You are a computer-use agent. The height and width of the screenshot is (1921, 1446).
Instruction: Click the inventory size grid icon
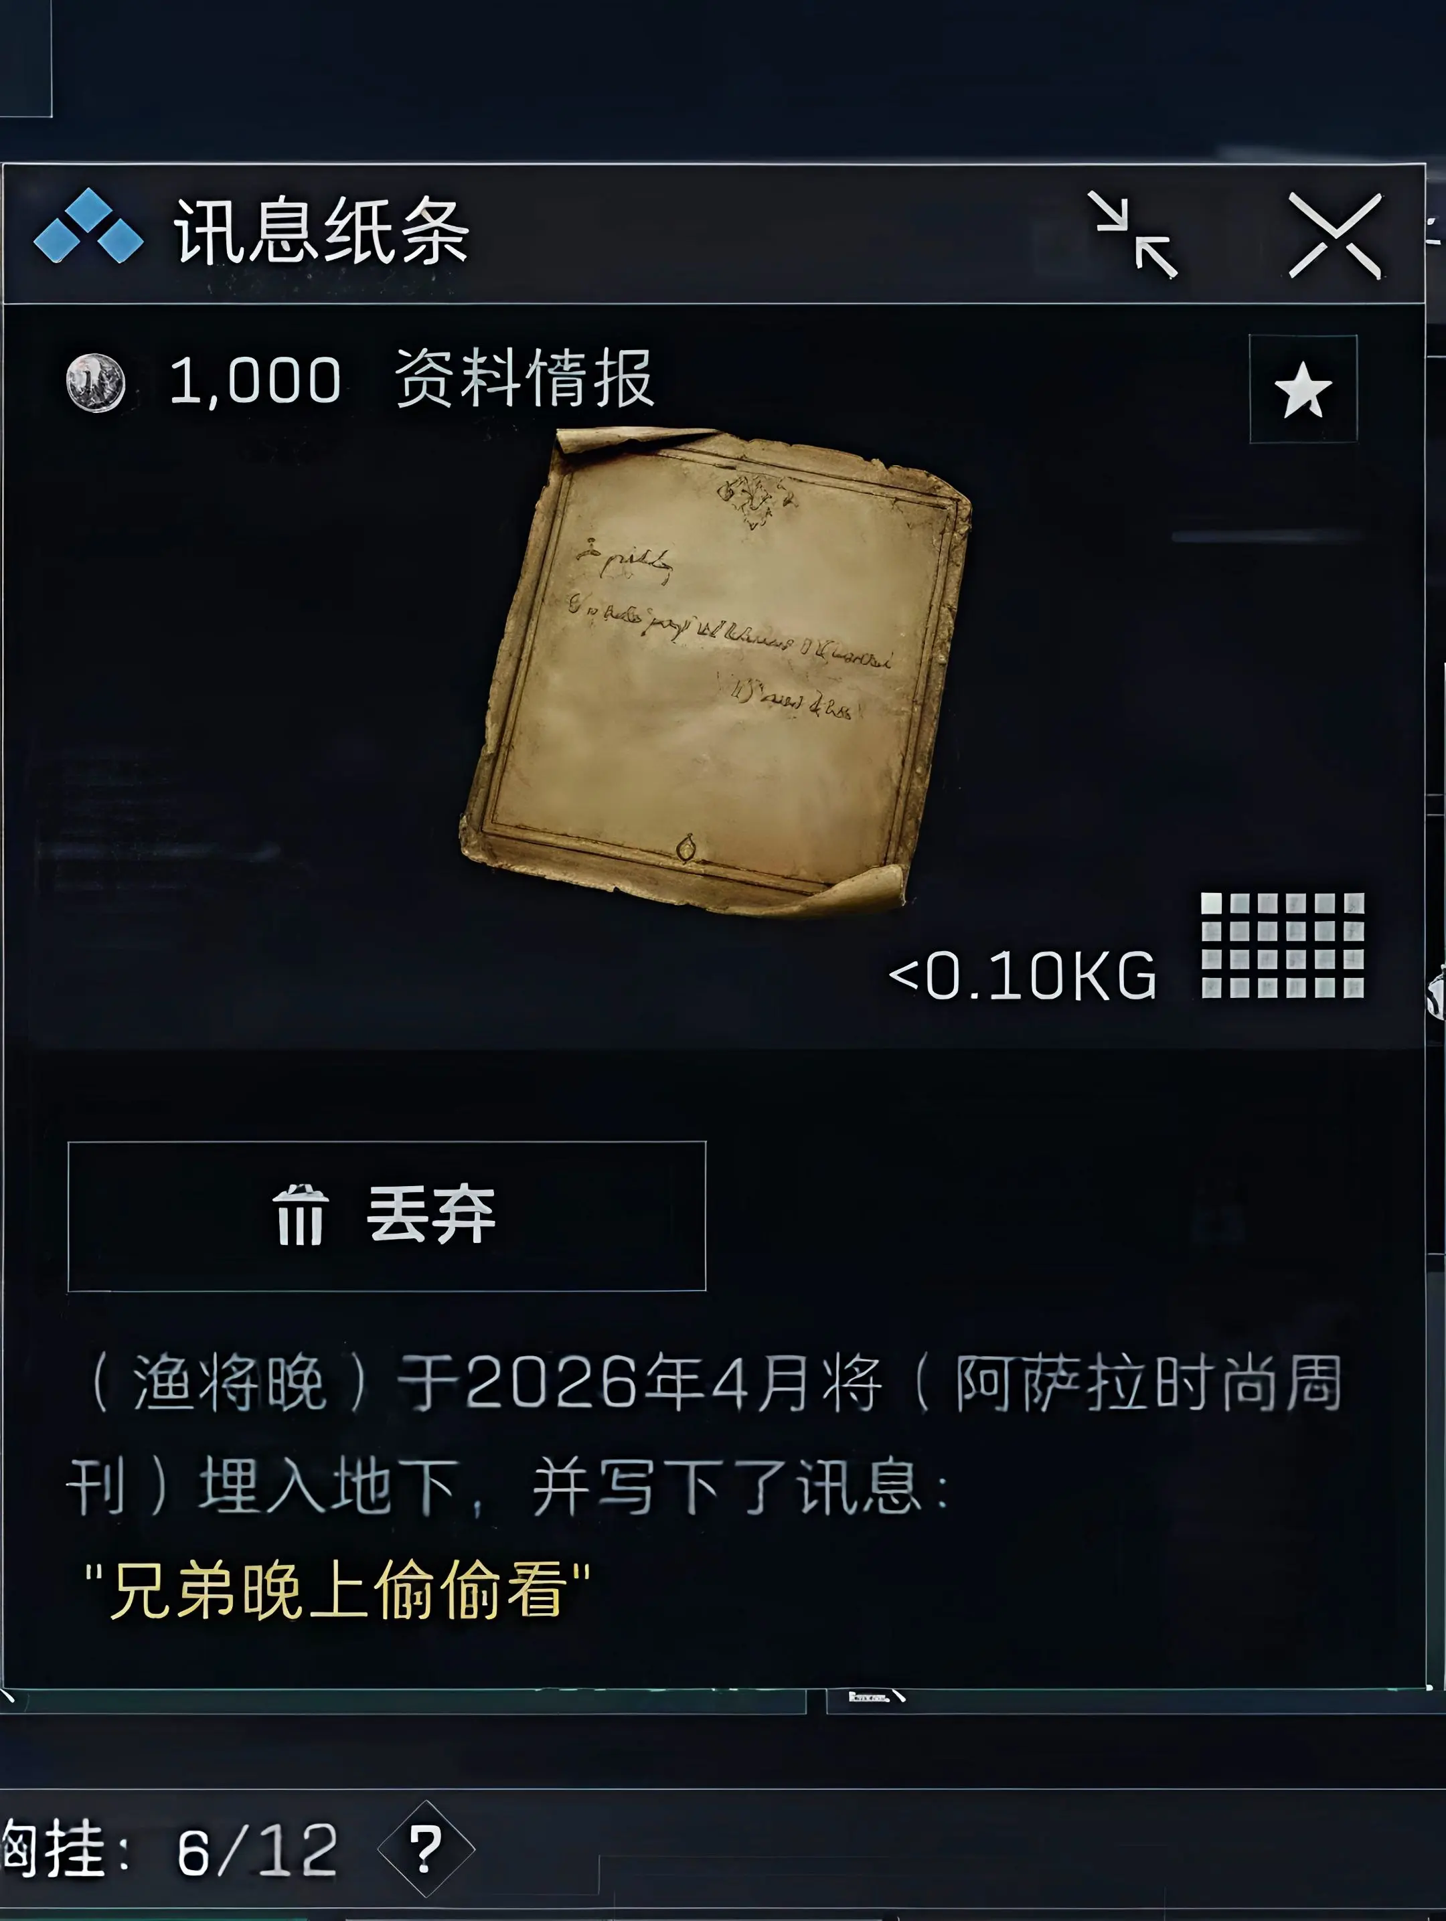pyautogui.click(x=1282, y=945)
